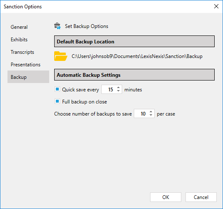Screen dimensions: 223x209
Task: Confirm settings with the OK button
Action: (x=165, y=197)
